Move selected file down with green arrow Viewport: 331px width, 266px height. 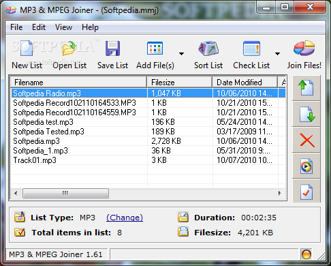point(306,115)
